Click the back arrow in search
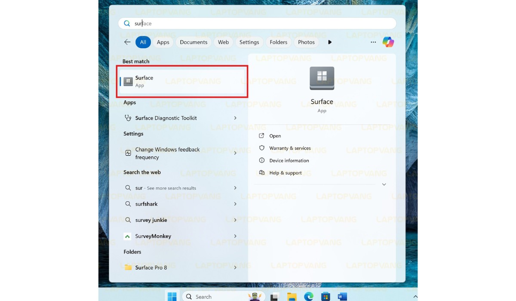 coord(127,42)
